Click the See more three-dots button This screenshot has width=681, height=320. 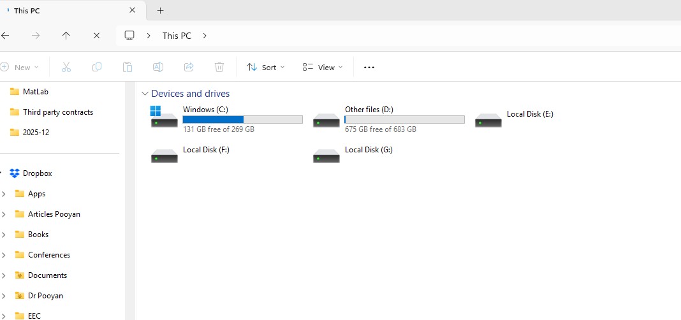tap(369, 67)
